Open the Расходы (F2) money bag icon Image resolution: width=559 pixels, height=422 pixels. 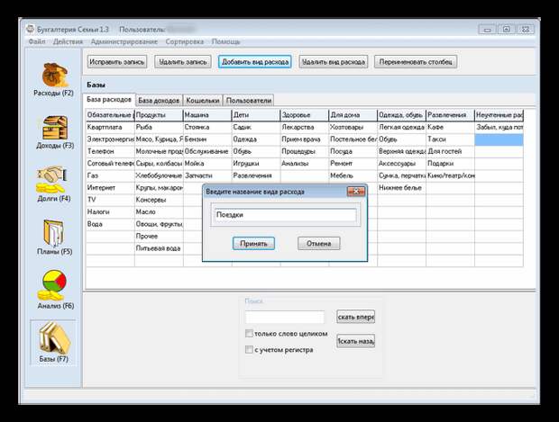click(54, 75)
